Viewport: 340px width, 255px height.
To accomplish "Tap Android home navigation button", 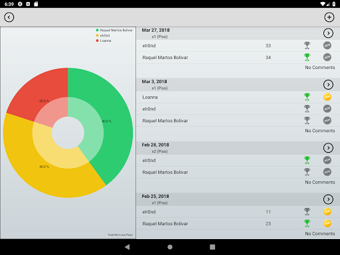I will pyautogui.click(x=170, y=247).
